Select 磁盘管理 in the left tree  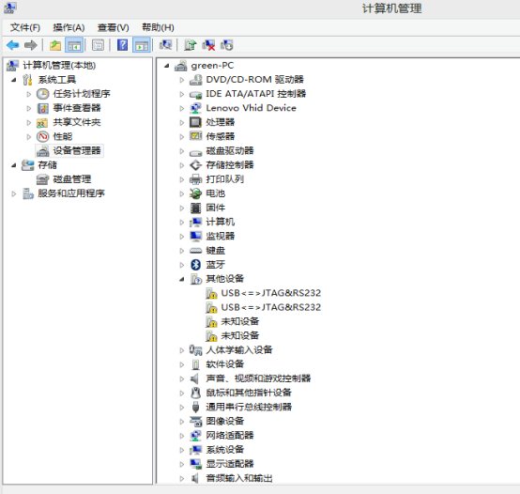coord(72,179)
